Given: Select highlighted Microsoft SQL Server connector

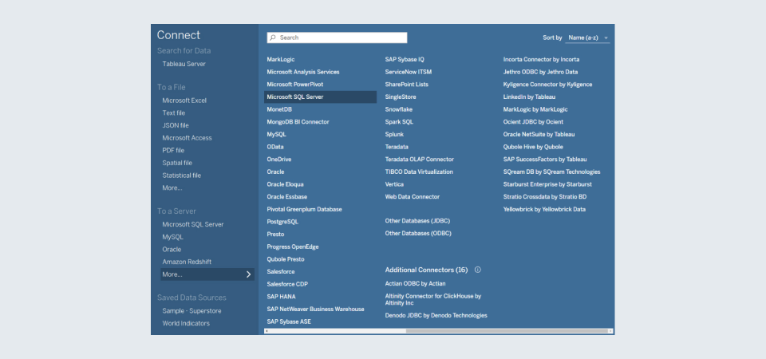Looking at the screenshot, I should point(321,97).
